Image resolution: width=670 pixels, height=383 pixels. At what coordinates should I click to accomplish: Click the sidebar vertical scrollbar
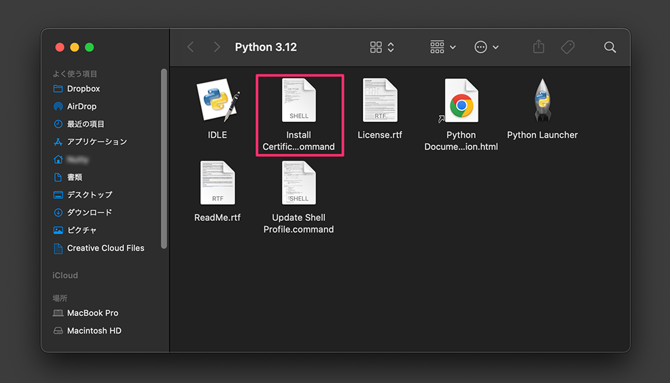click(x=163, y=159)
